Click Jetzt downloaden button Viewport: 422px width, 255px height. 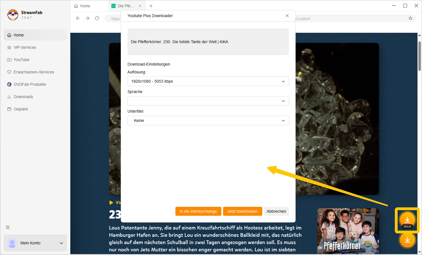[x=243, y=211]
